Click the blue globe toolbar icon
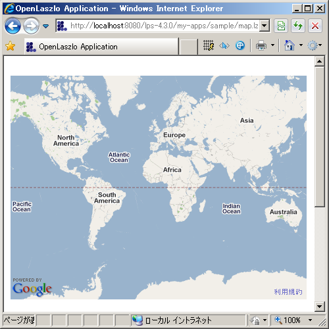Screen dimensions: 329x329 (240, 45)
